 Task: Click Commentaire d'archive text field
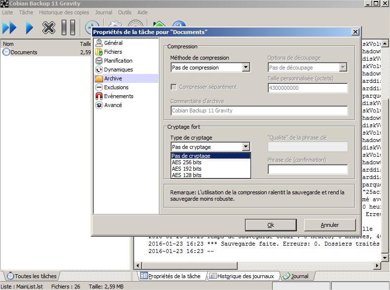click(x=259, y=110)
